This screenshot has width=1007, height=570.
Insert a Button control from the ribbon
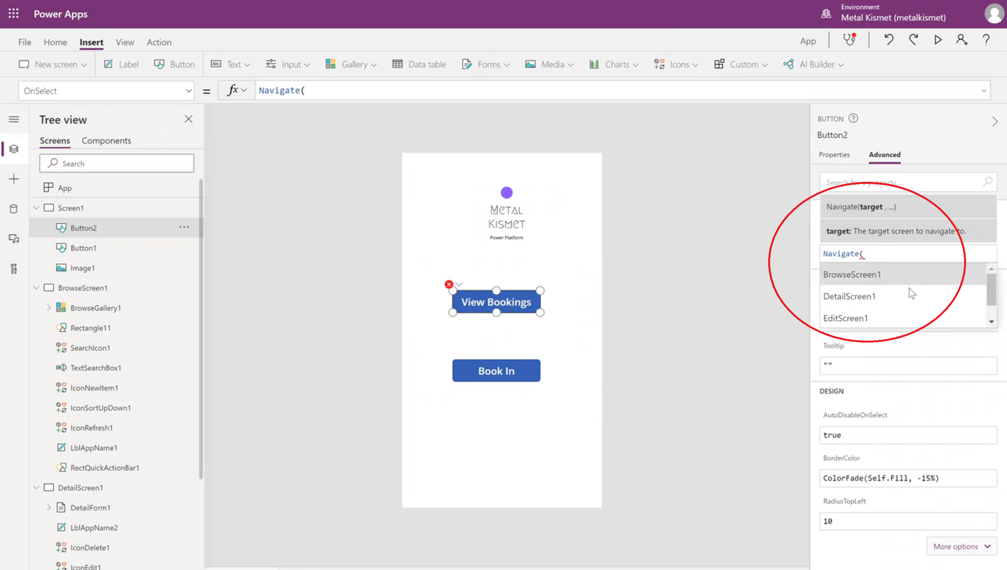[174, 64]
